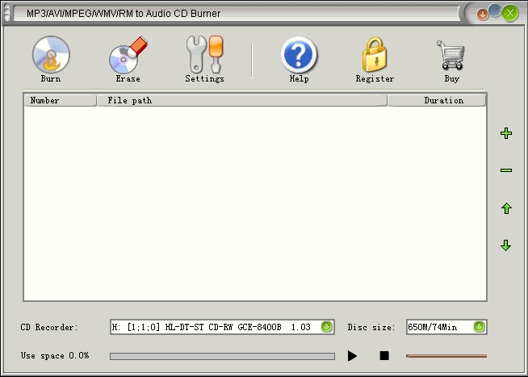The width and height of the screenshot is (528, 377).
Task: Expand the CD Recorder drive dropdown
Action: 326,327
